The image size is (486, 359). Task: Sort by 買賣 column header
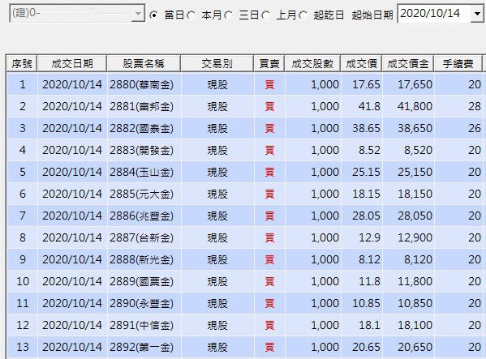(269, 64)
